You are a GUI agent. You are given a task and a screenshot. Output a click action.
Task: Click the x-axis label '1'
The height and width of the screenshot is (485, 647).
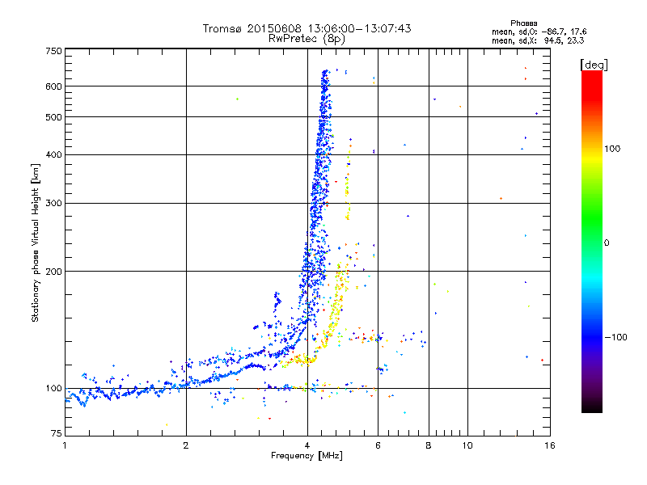tap(65, 445)
